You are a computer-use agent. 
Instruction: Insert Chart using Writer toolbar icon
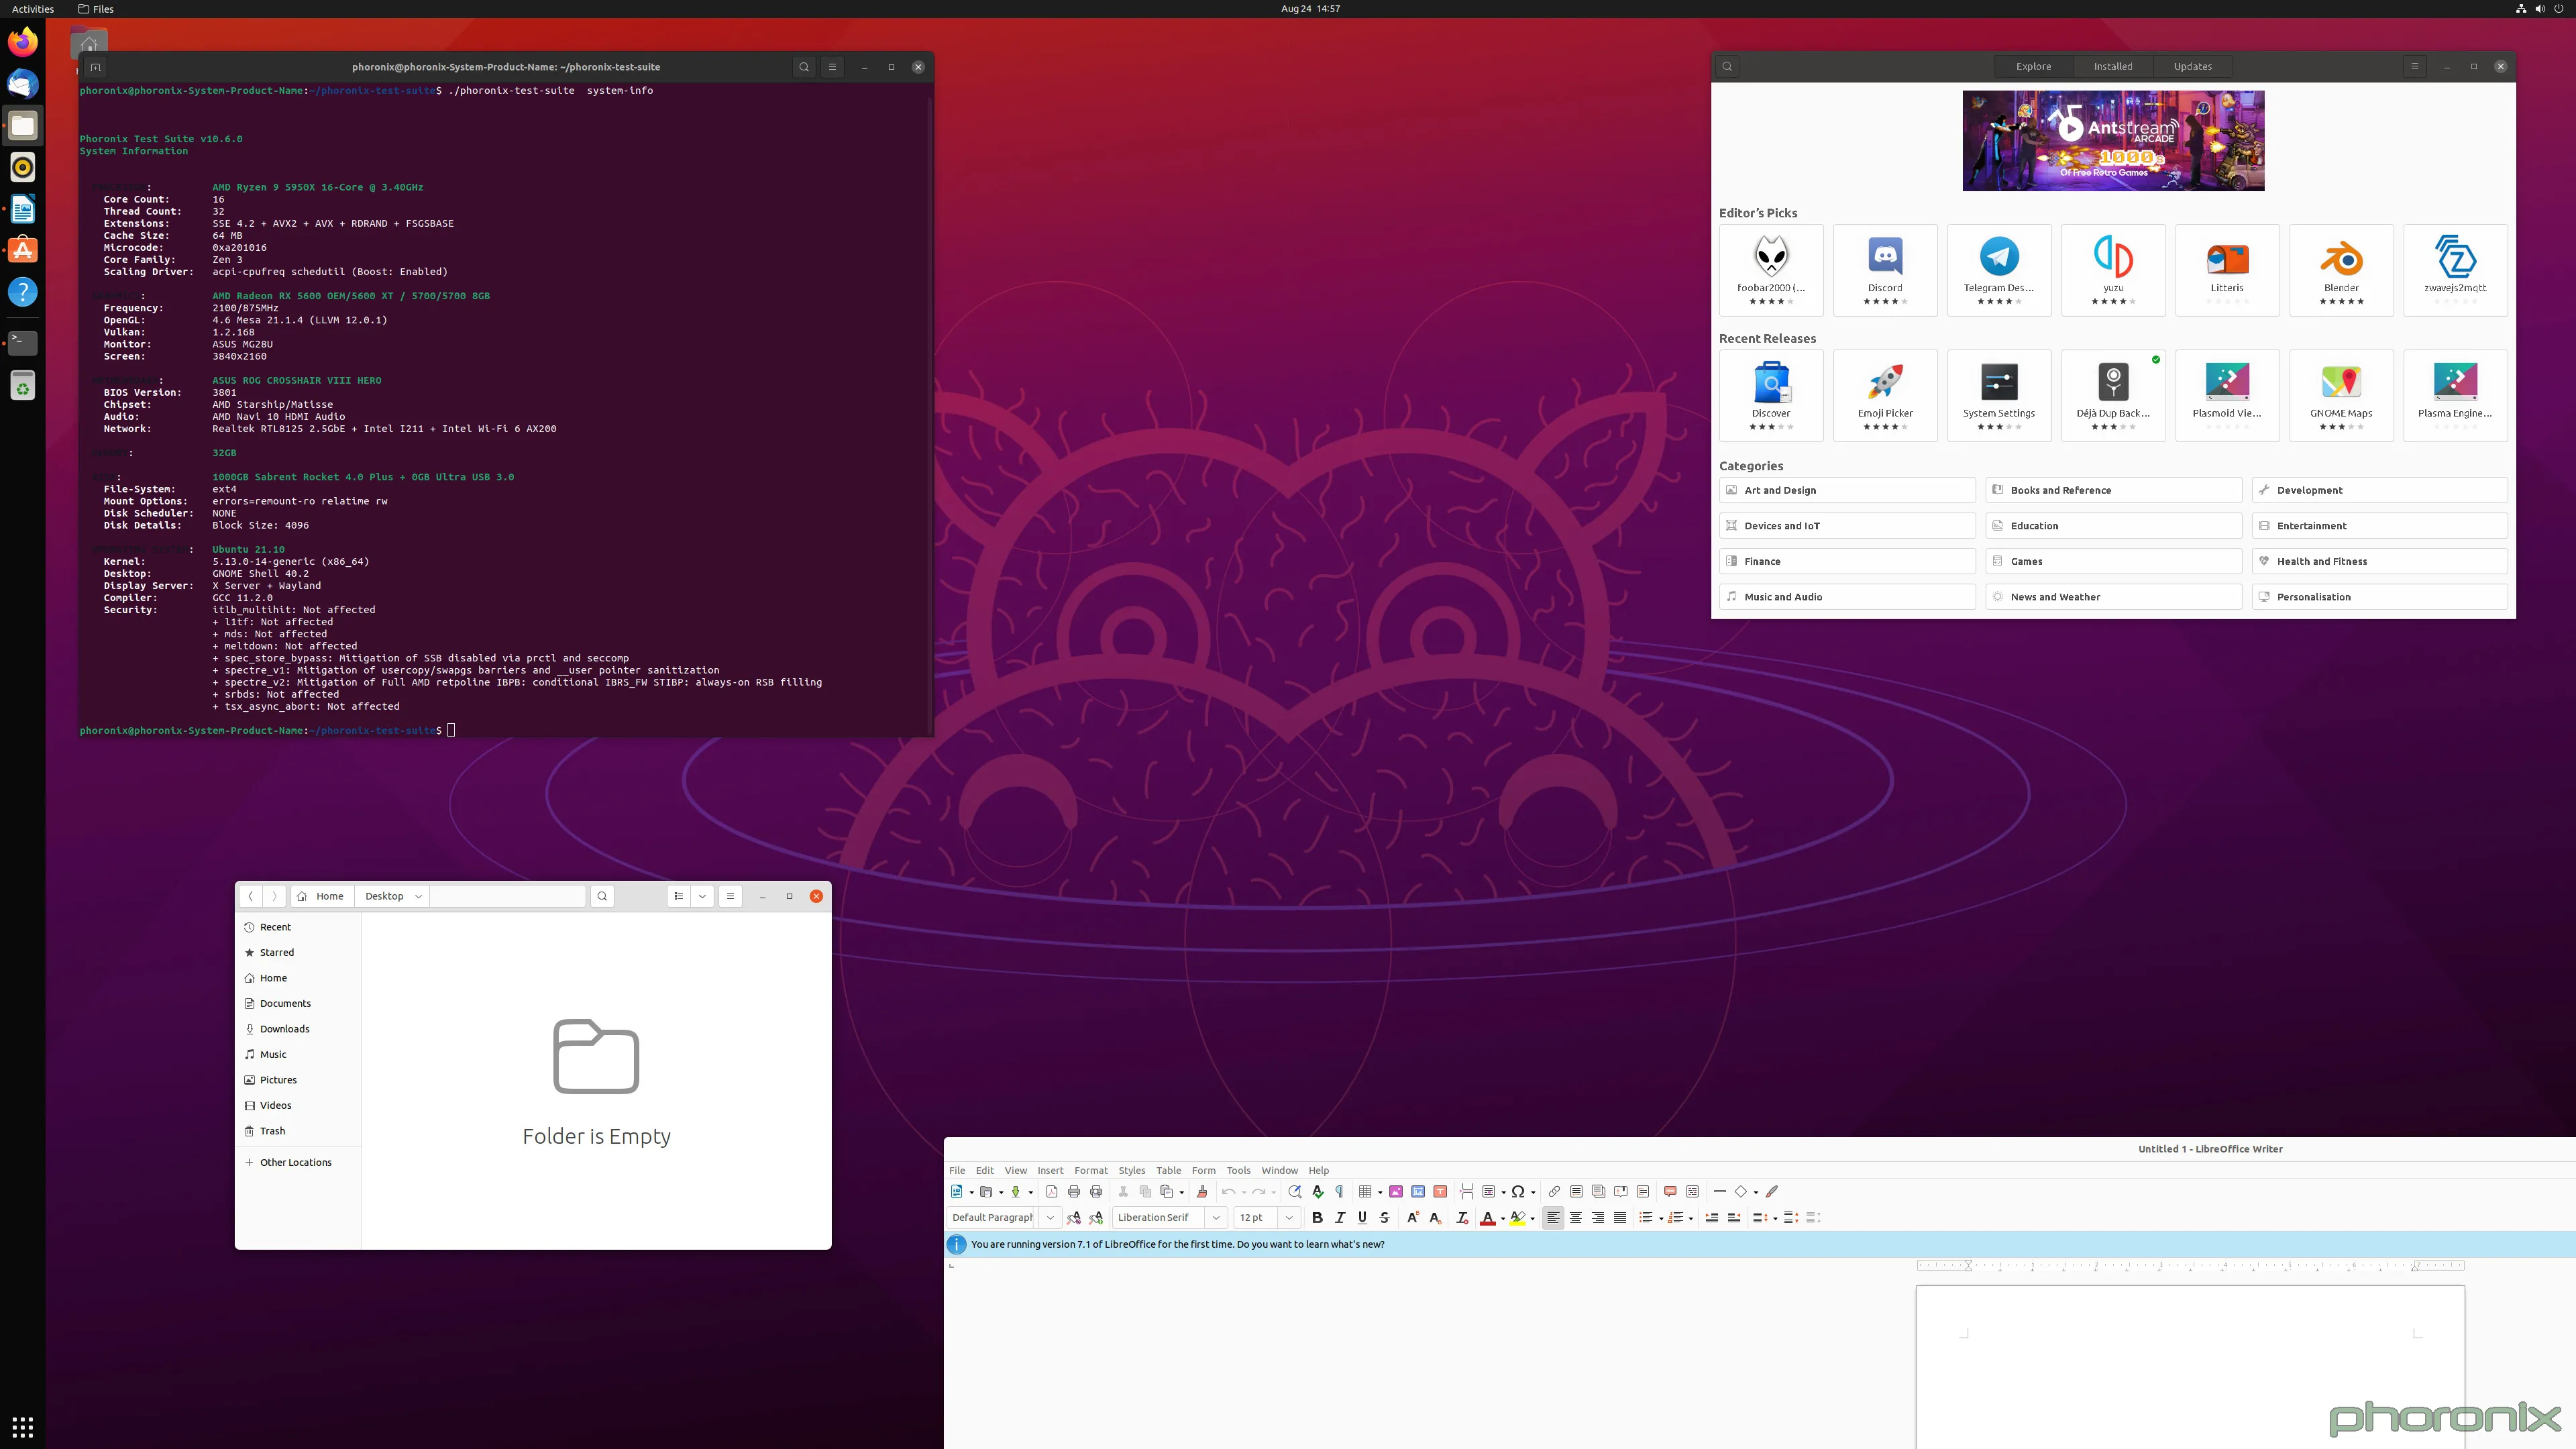(1418, 1191)
